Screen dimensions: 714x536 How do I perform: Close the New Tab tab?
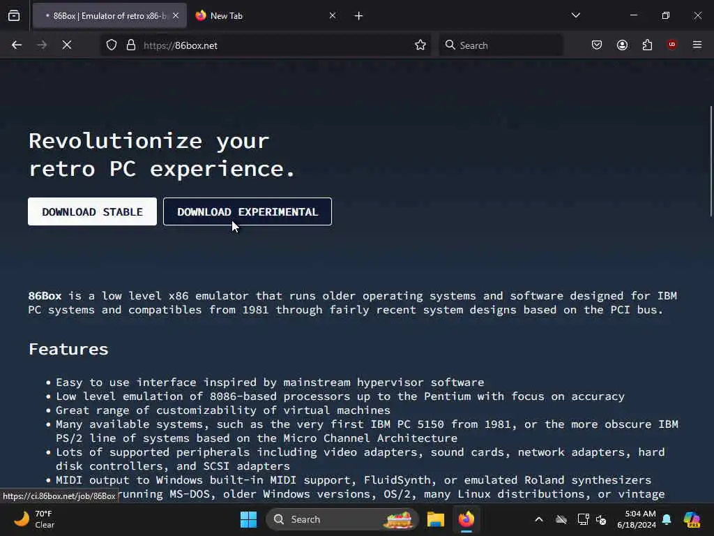(x=333, y=16)
